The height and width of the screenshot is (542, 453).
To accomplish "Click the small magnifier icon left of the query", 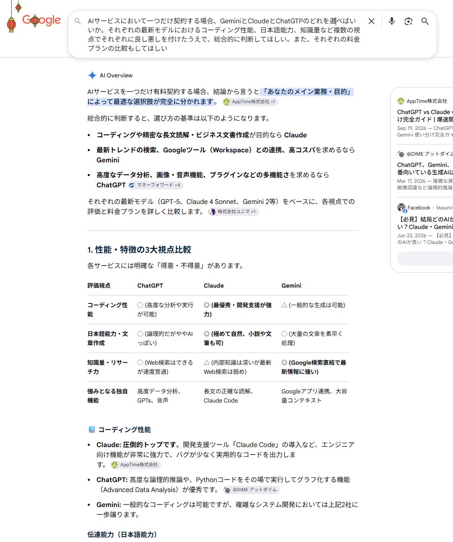I will [78, 21].
